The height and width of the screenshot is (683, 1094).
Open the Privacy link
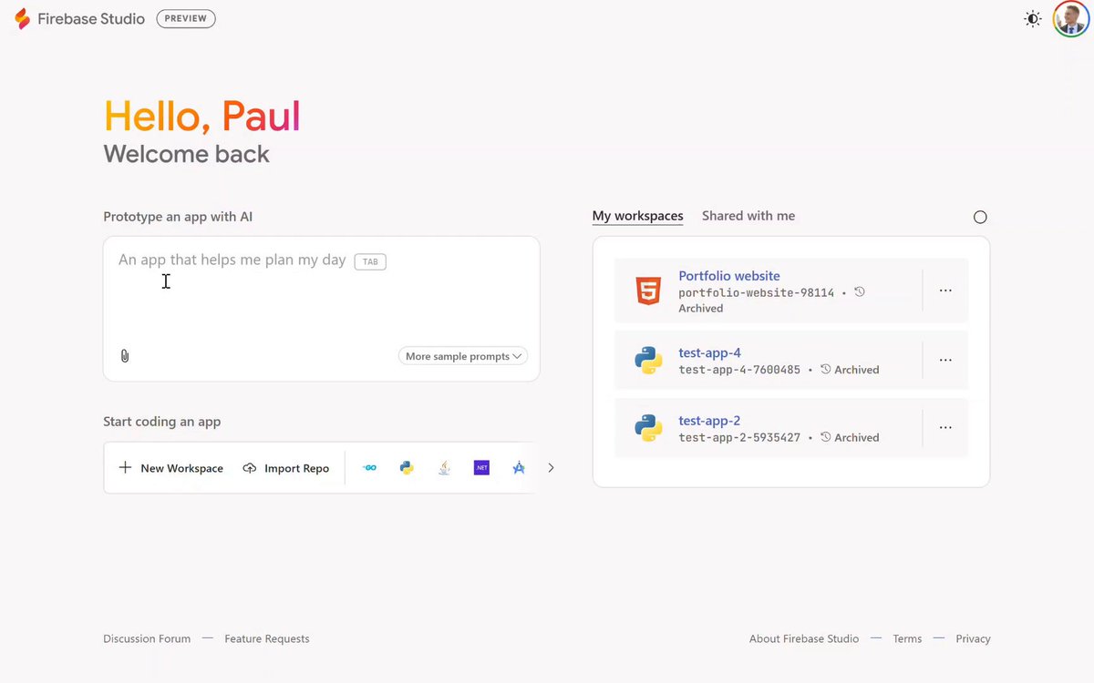coord(973,638)
